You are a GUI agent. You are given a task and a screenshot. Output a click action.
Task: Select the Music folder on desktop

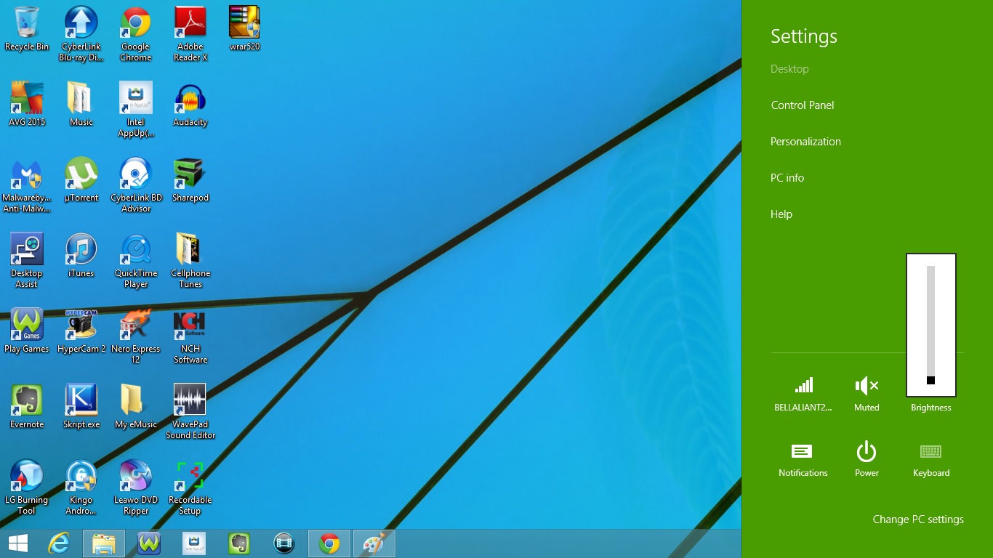tap(81, 105)
